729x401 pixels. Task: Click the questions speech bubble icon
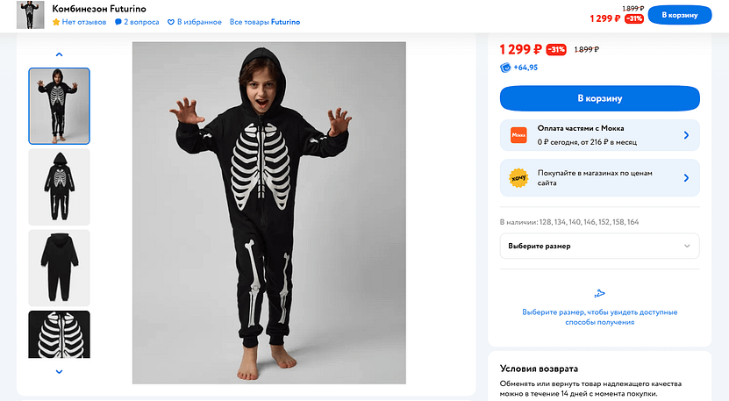[118, 22]
